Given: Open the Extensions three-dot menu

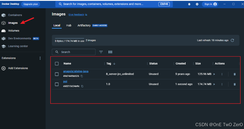Looking at the screenshot, I should tap(40, 58).
